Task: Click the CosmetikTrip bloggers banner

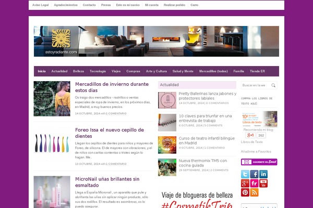Action: click(197, 199)
